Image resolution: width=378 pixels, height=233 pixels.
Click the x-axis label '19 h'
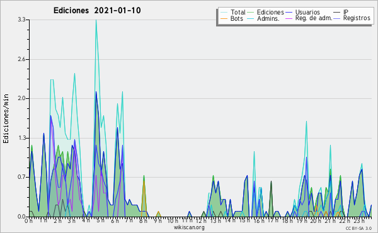(x=301, y=221)
